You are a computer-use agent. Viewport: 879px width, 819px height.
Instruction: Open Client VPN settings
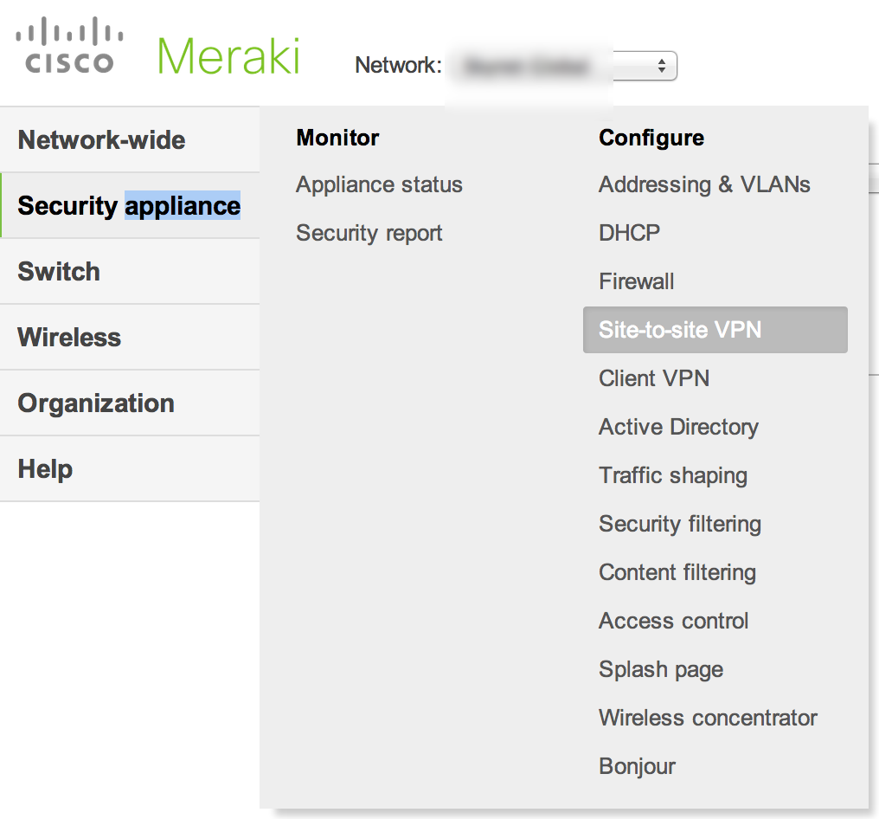pos(653,378)
